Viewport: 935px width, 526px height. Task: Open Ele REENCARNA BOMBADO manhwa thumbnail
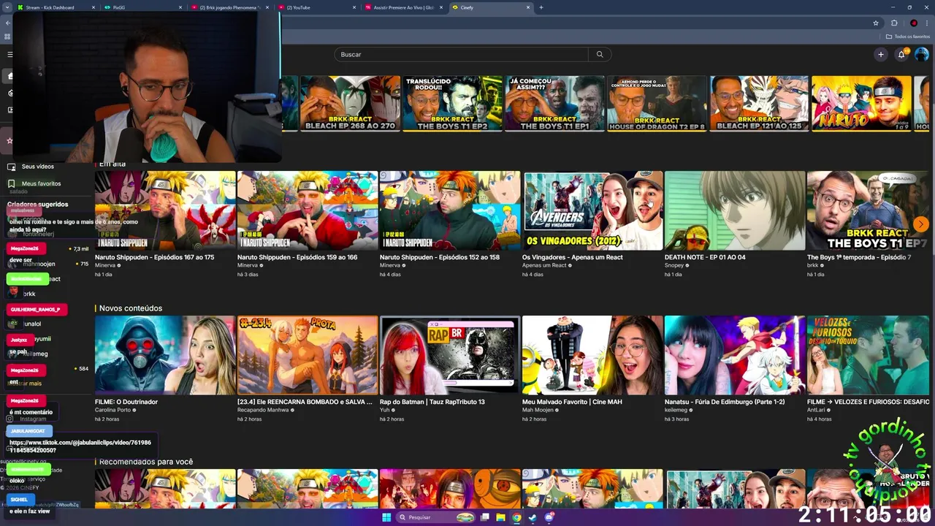(308, 355)
